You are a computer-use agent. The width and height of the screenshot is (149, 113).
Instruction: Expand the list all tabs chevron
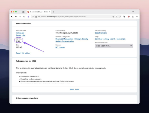coord(133,12)
